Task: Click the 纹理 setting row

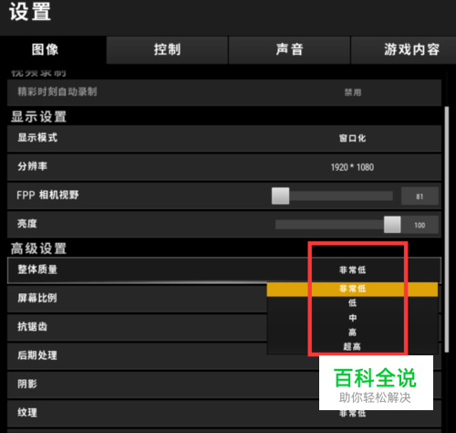Action: [224, 413]
